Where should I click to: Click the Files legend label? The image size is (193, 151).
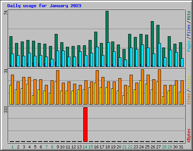click(x=188, y=30)
